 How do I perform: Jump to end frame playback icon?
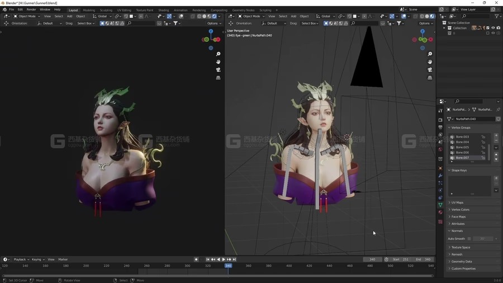pyautogui.click(x=235, y=260)
